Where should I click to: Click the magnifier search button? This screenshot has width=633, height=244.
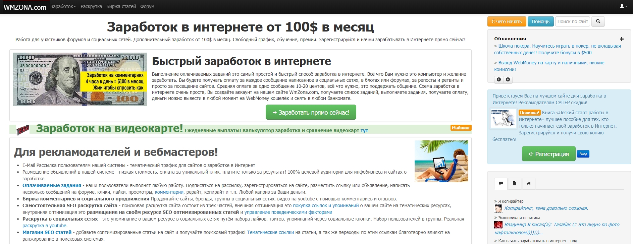(598, 21)
